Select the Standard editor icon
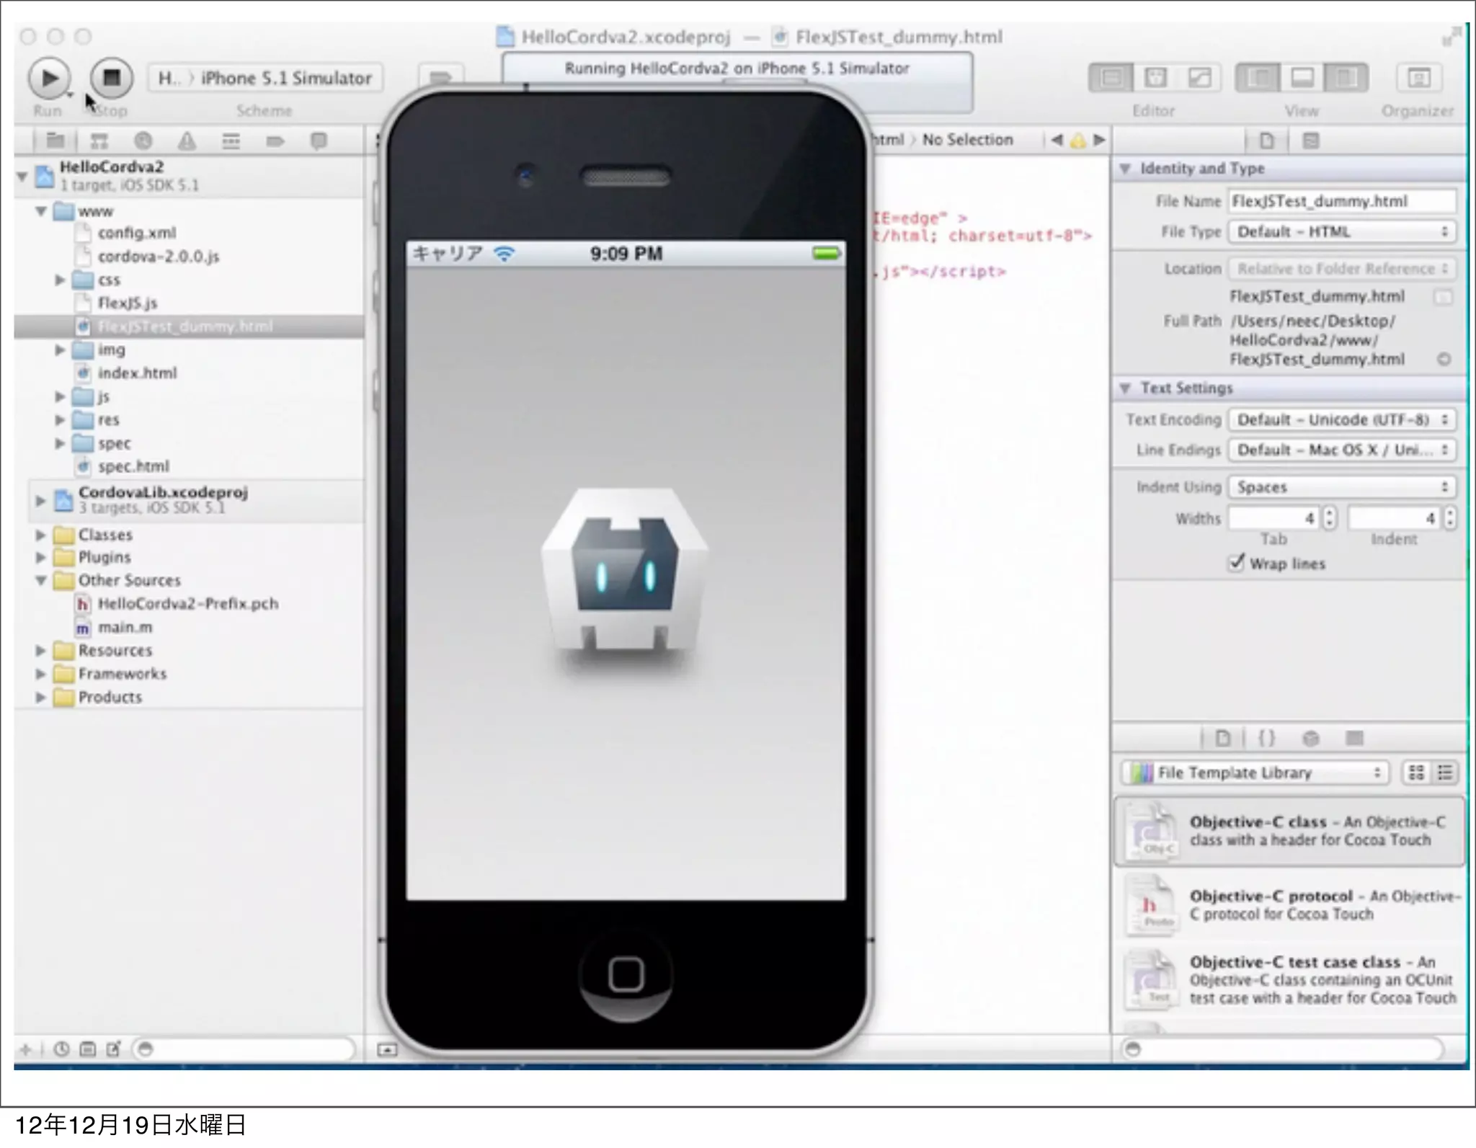The height and width of the screenshot is (1148, 1476). click(1111, 78)
